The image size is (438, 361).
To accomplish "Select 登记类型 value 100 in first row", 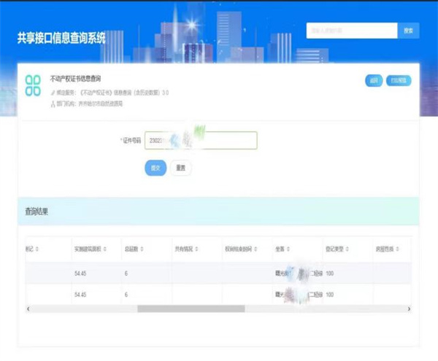I will [x=330, y=273].
